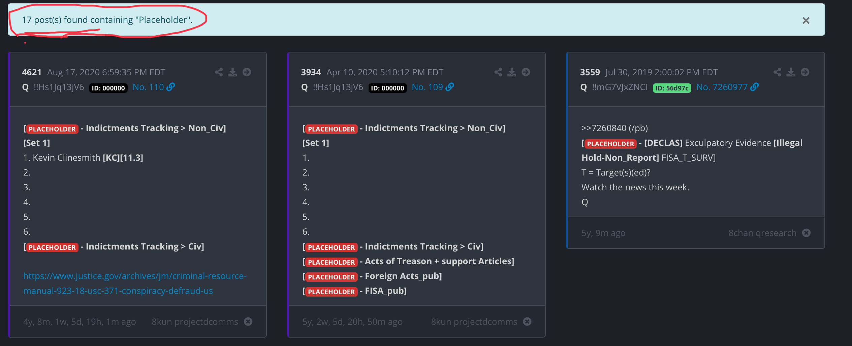Viewport: 852px width, 346px height.
Task: Share post 3934
Action: point(498,72)
